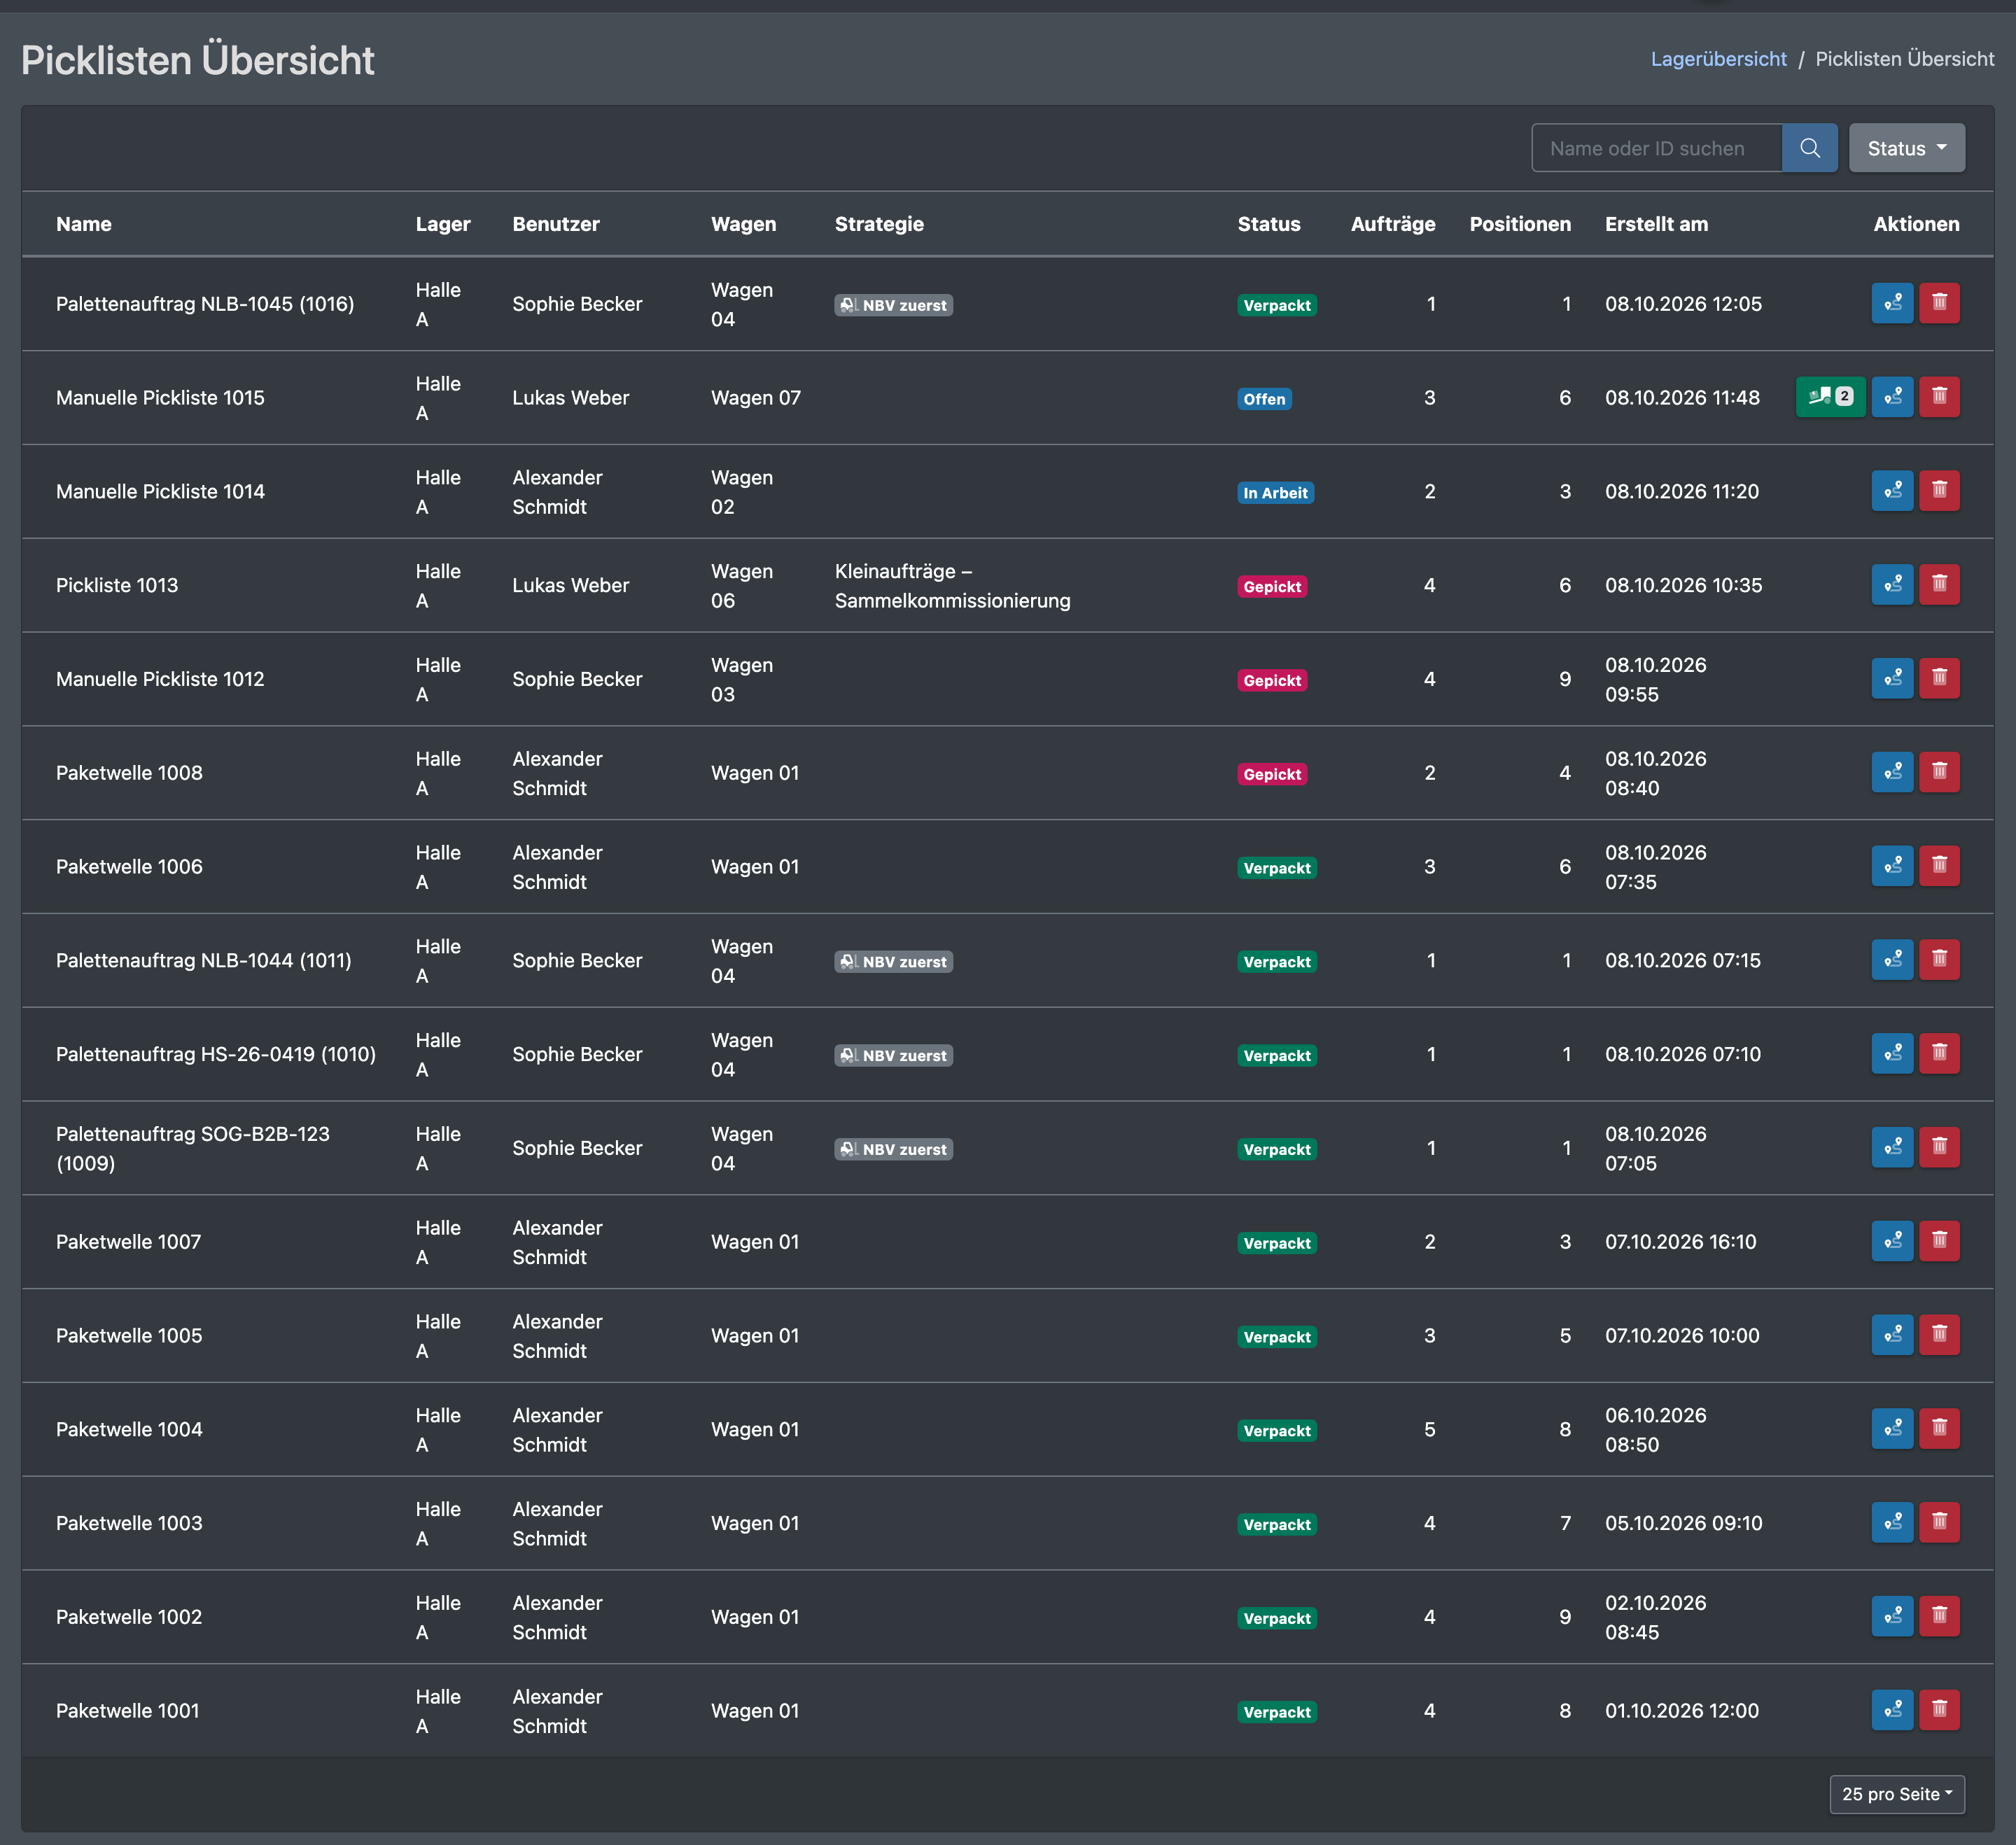The height and width of the screenshot is (1845, 2016).
Task: Click the Name column header
Action: point(84,224)
